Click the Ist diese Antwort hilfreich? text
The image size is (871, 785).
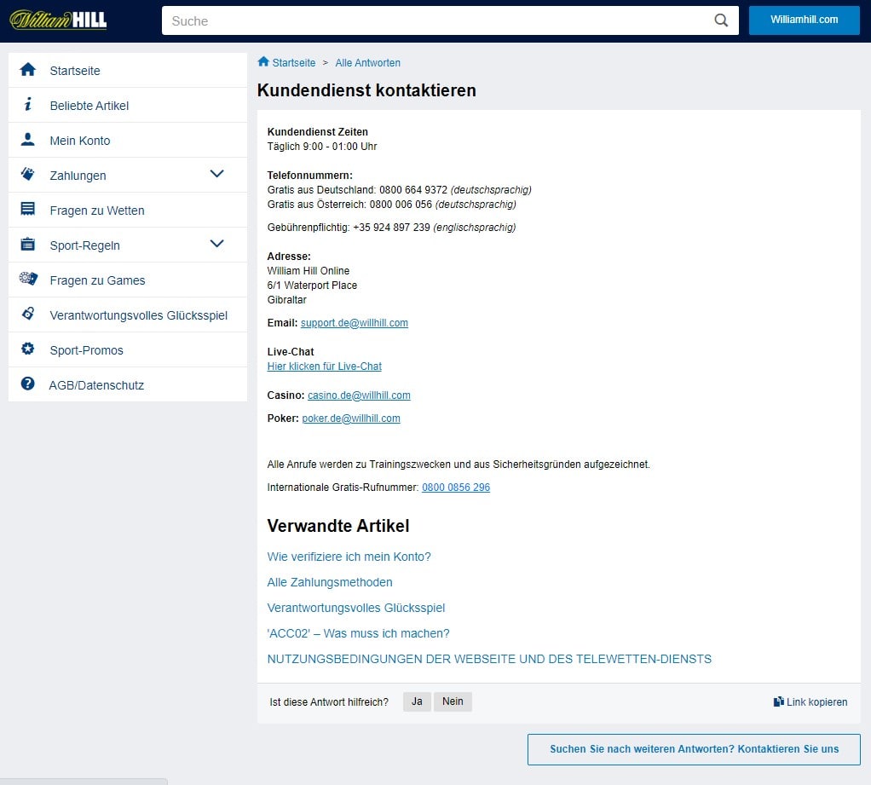(x=329, y=702)
